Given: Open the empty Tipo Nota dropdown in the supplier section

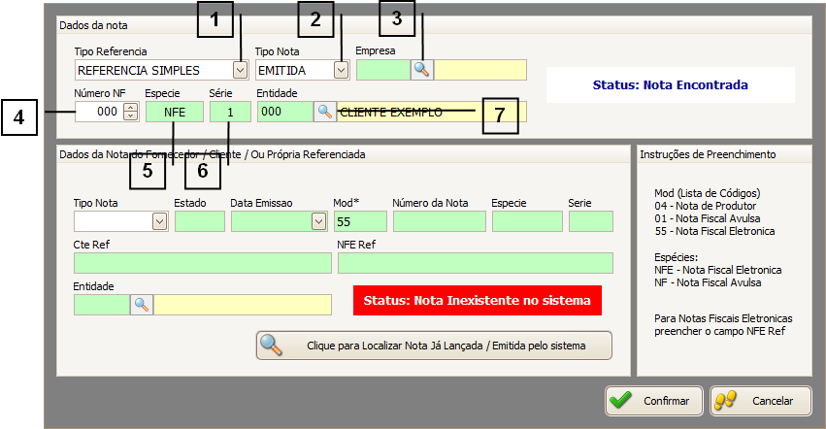Looking at the screenshot, I should coord(159,221).
